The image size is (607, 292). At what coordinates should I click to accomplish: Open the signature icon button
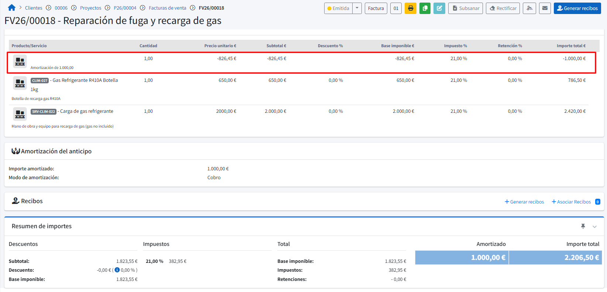[x=529, y=8]
